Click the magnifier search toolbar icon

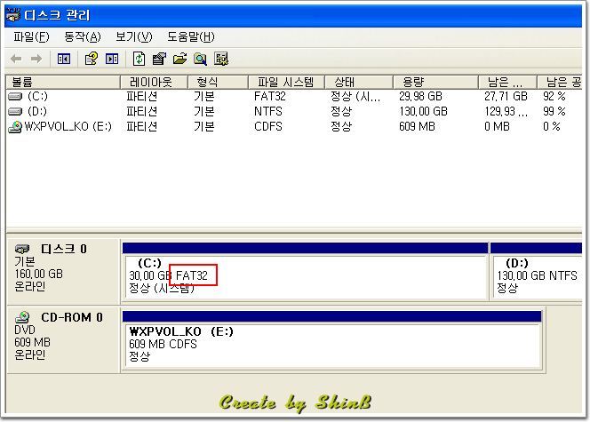click(x=200, y=59)
